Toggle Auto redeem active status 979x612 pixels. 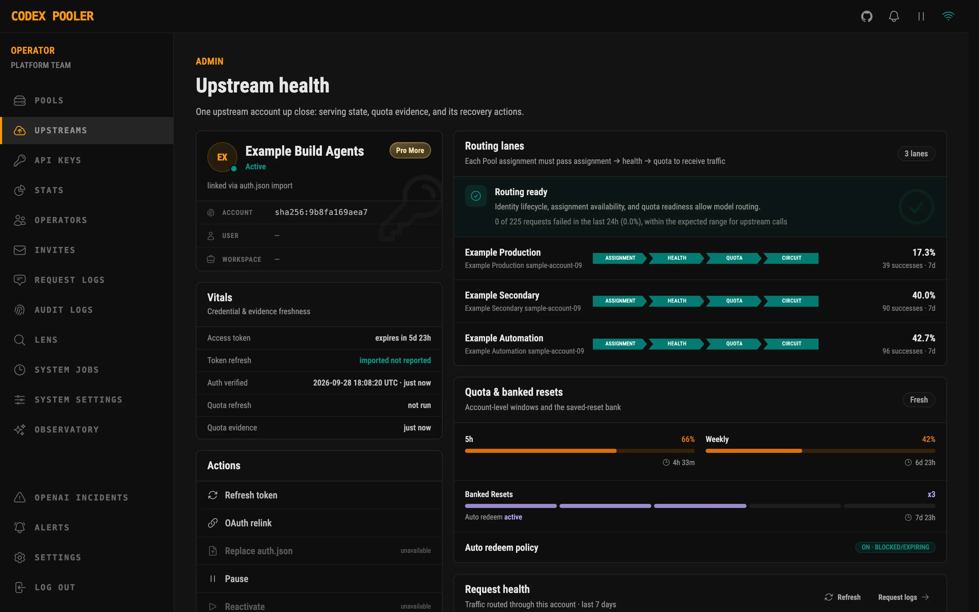point(513,517)
